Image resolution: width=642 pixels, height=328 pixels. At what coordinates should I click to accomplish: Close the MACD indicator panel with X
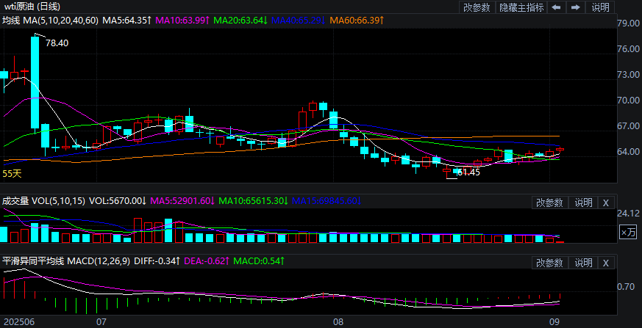coord(605,263)
